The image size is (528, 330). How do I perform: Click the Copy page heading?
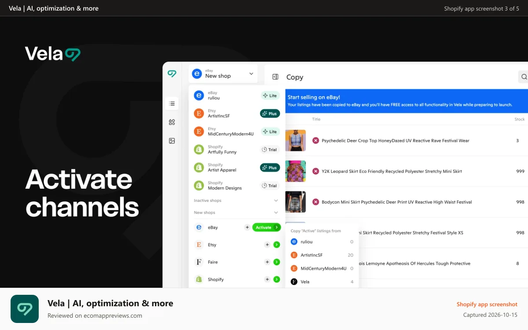pyautogui.click(x=295, y=77)
